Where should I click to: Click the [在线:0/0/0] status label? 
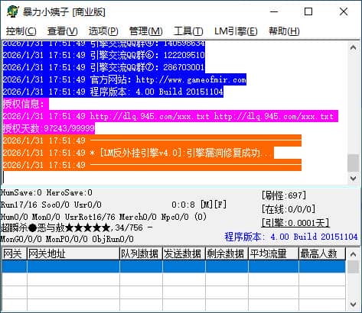pyautogui.click(x=289, y=209)
